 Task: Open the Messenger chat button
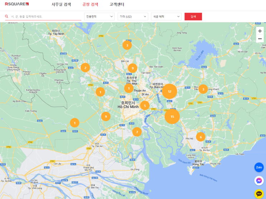[x=259, y=181]
